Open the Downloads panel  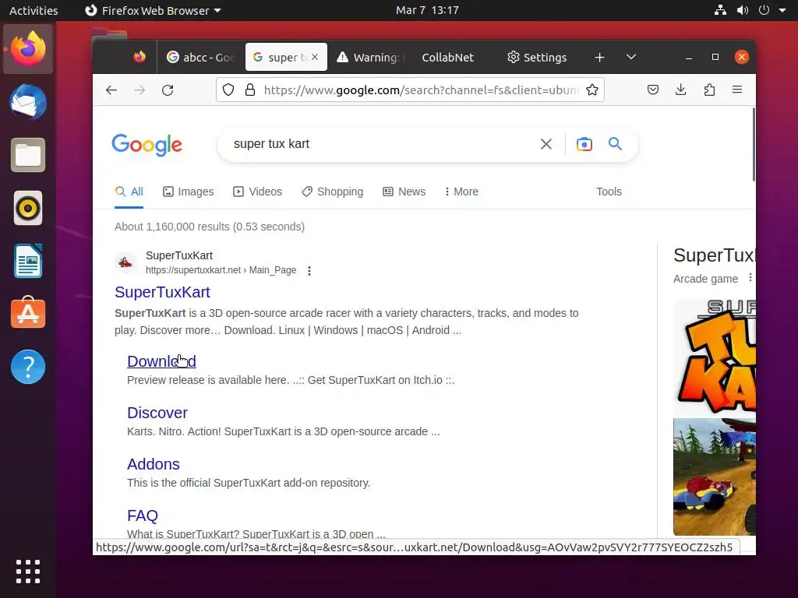pyautogui.click(x=681, y=90)
